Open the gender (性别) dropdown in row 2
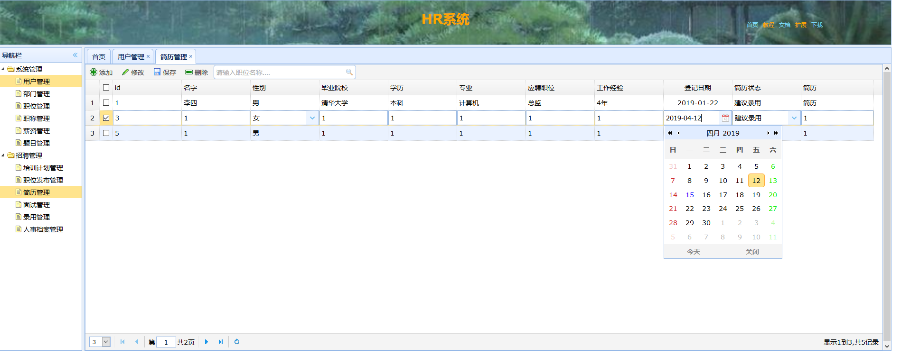The height and width of the screenshot is (356, 901). 312,118
